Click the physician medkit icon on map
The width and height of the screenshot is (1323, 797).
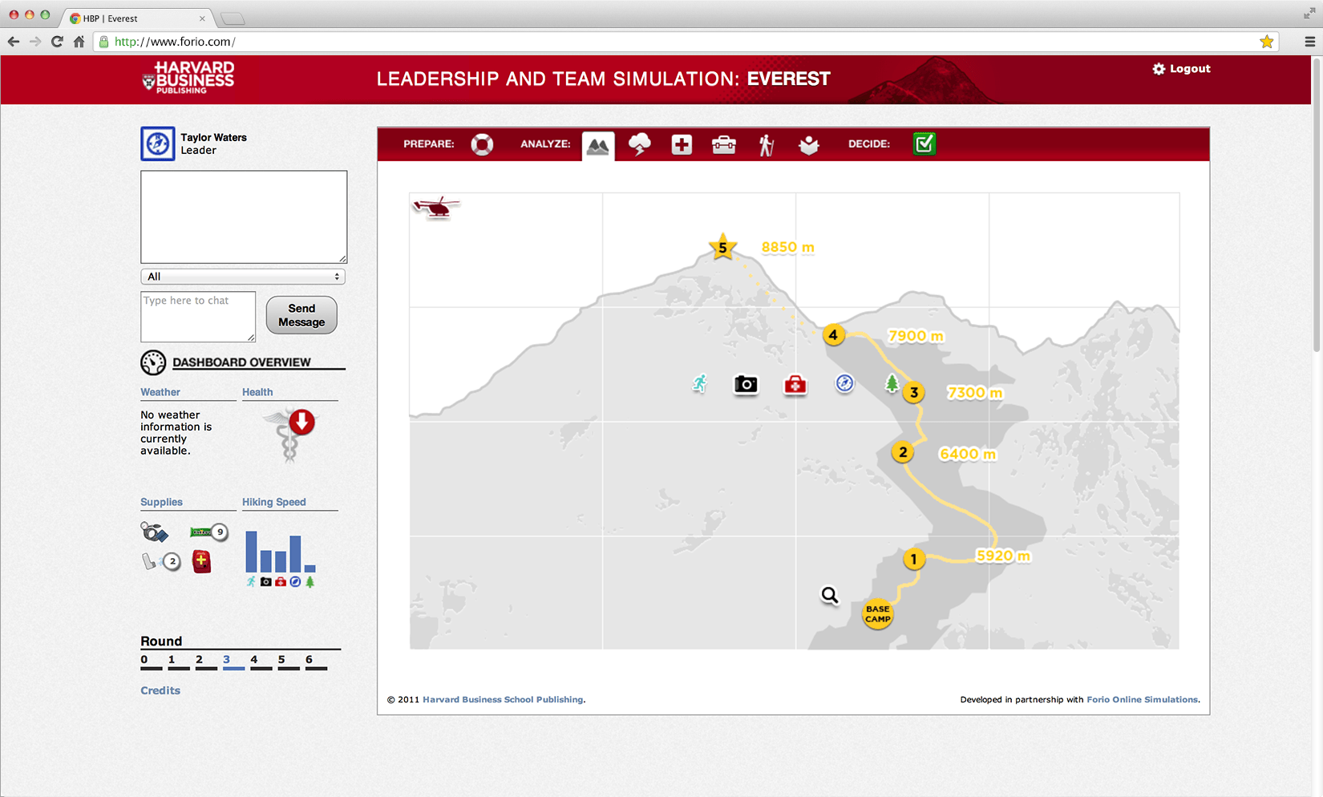click(x=795, y=385)
